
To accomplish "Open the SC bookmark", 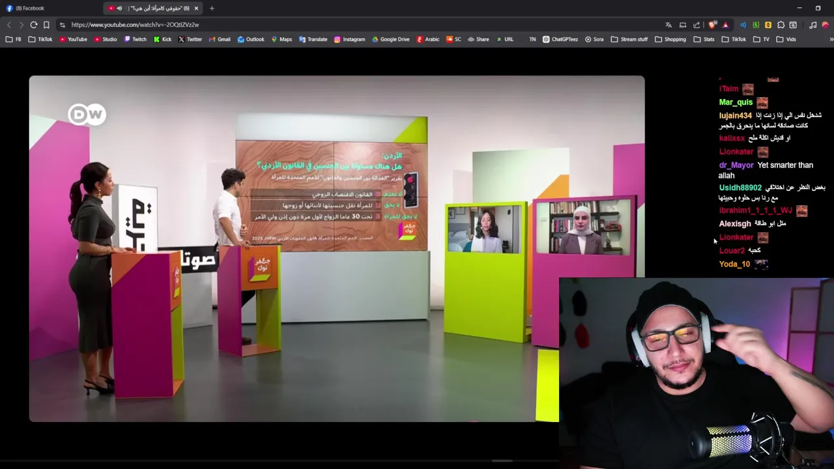I will [x=453, y=39].
